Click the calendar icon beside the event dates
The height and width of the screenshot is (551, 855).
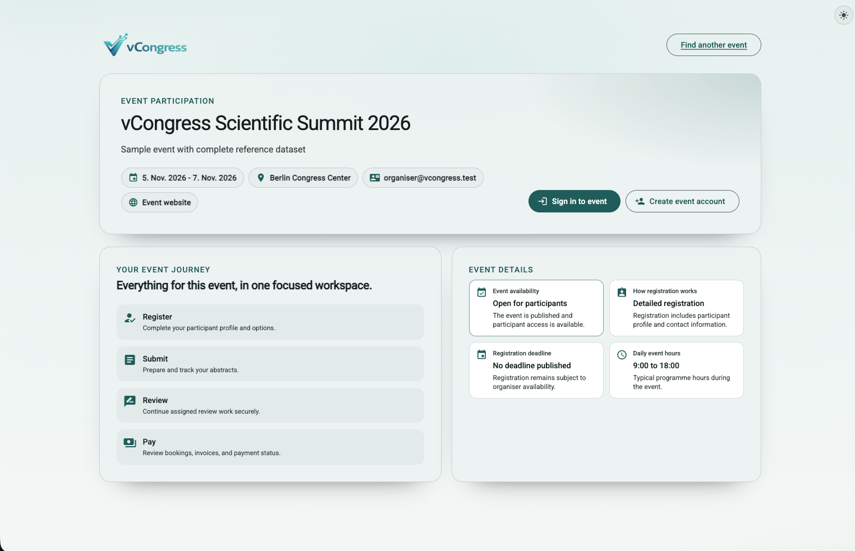coord(134,178)
